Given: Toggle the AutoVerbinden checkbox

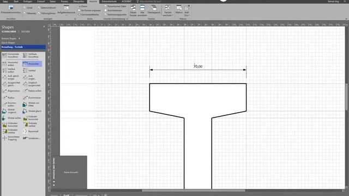Looking at the screenshot, I should coord(106,10).
